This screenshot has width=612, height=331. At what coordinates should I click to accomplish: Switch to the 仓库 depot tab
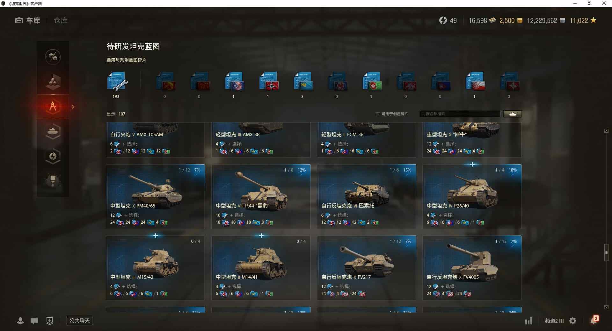tap(61, 20)
